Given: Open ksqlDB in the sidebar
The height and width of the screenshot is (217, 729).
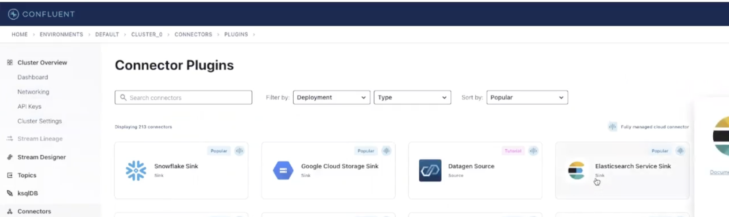Looking at the screenshot, I should pyautogui.click(x=28, y=193).
